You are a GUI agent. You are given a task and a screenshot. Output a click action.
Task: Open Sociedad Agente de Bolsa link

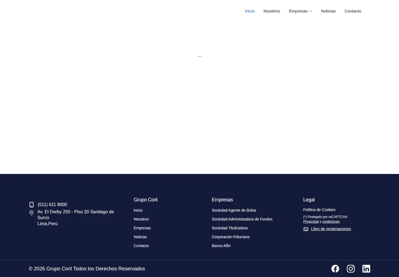coord(234,210)
